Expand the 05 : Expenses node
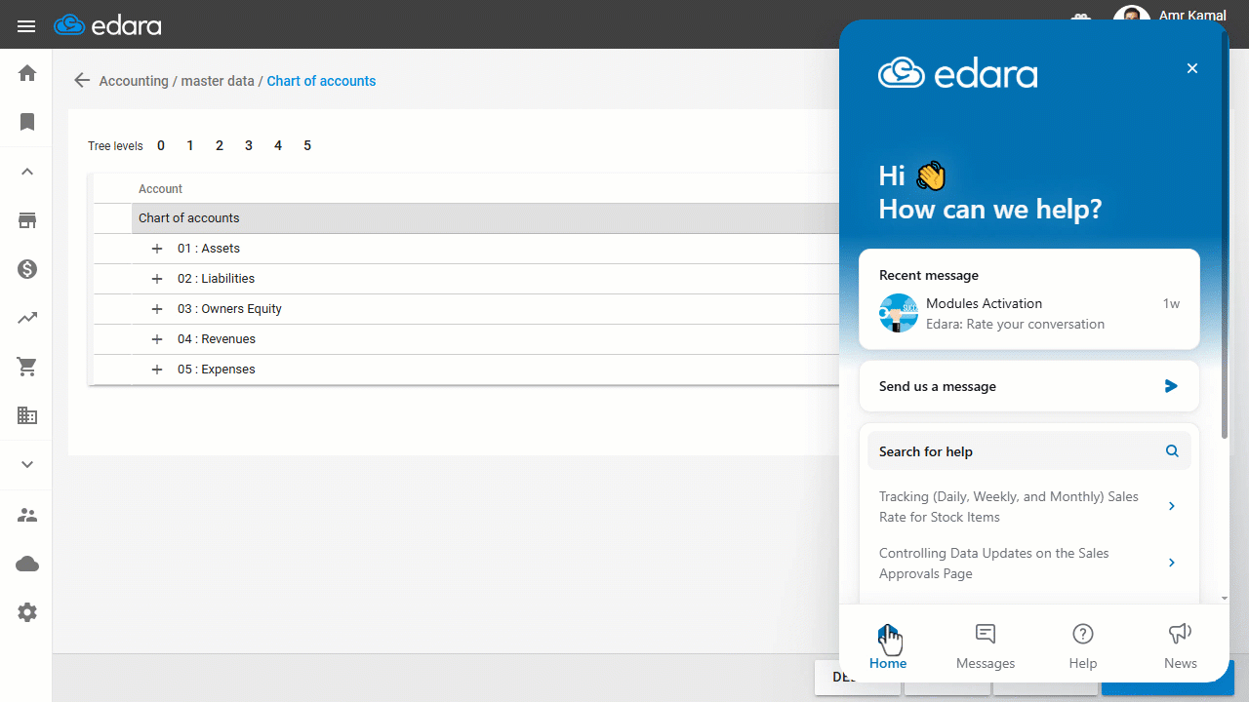Image resolution: width=1249 pixels, height=702 pixels. (x=157, y=370)
